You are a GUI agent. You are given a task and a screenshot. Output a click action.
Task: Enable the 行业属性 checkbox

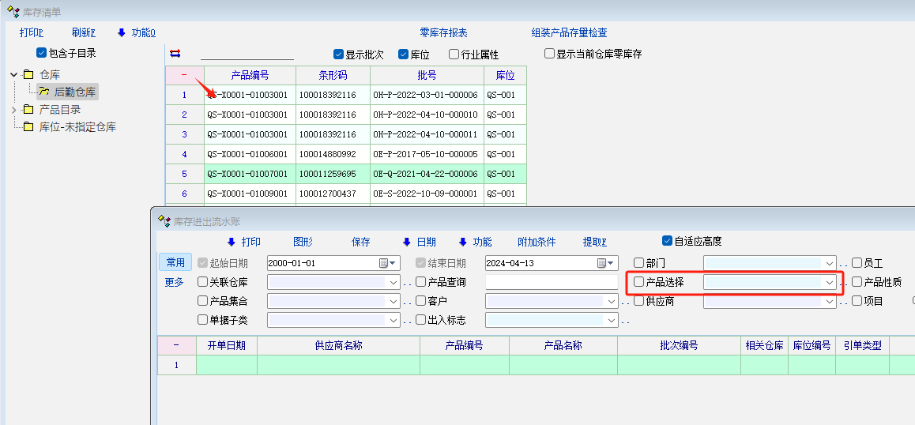click(454, 55)
